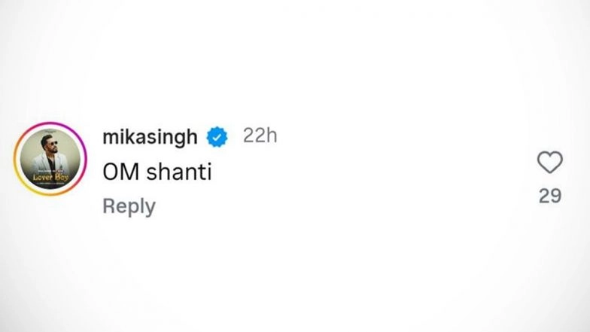Click the blue verified badge
Image resolution: width=590 pixels, height=332 pixels.
[217, 138]
